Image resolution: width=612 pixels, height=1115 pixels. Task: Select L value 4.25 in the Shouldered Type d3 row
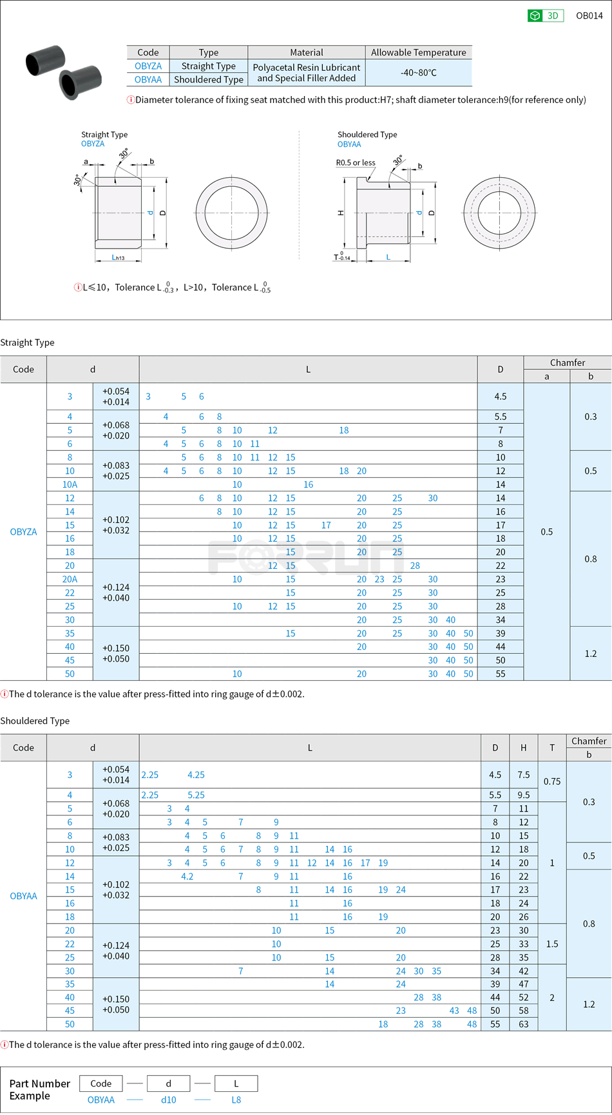click(196, 775)
